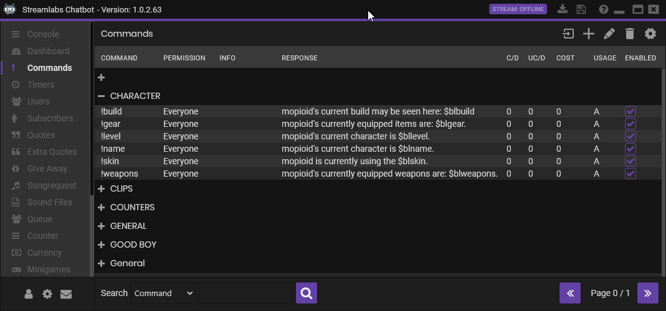Click the pencil edit command icon
Image resolution: width=666 pixels, height=311 pixels.
(609, 34)
